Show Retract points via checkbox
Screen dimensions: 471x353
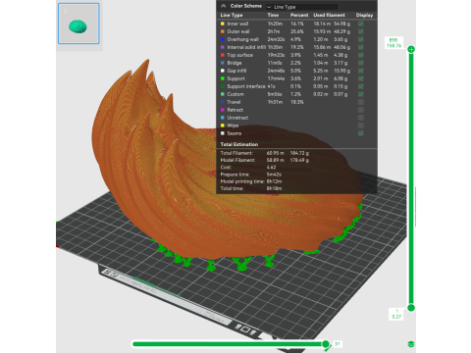(x=361, y=110)
